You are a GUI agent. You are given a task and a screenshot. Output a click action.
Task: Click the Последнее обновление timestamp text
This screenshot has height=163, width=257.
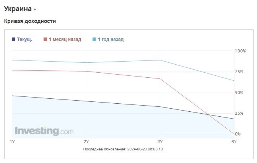pyautogui.click(x=125, y=149)
